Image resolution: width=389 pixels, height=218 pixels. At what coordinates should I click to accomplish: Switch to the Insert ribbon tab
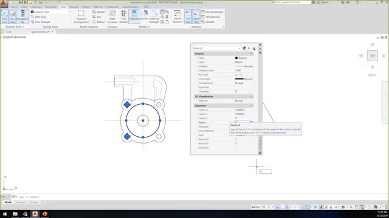24,7
